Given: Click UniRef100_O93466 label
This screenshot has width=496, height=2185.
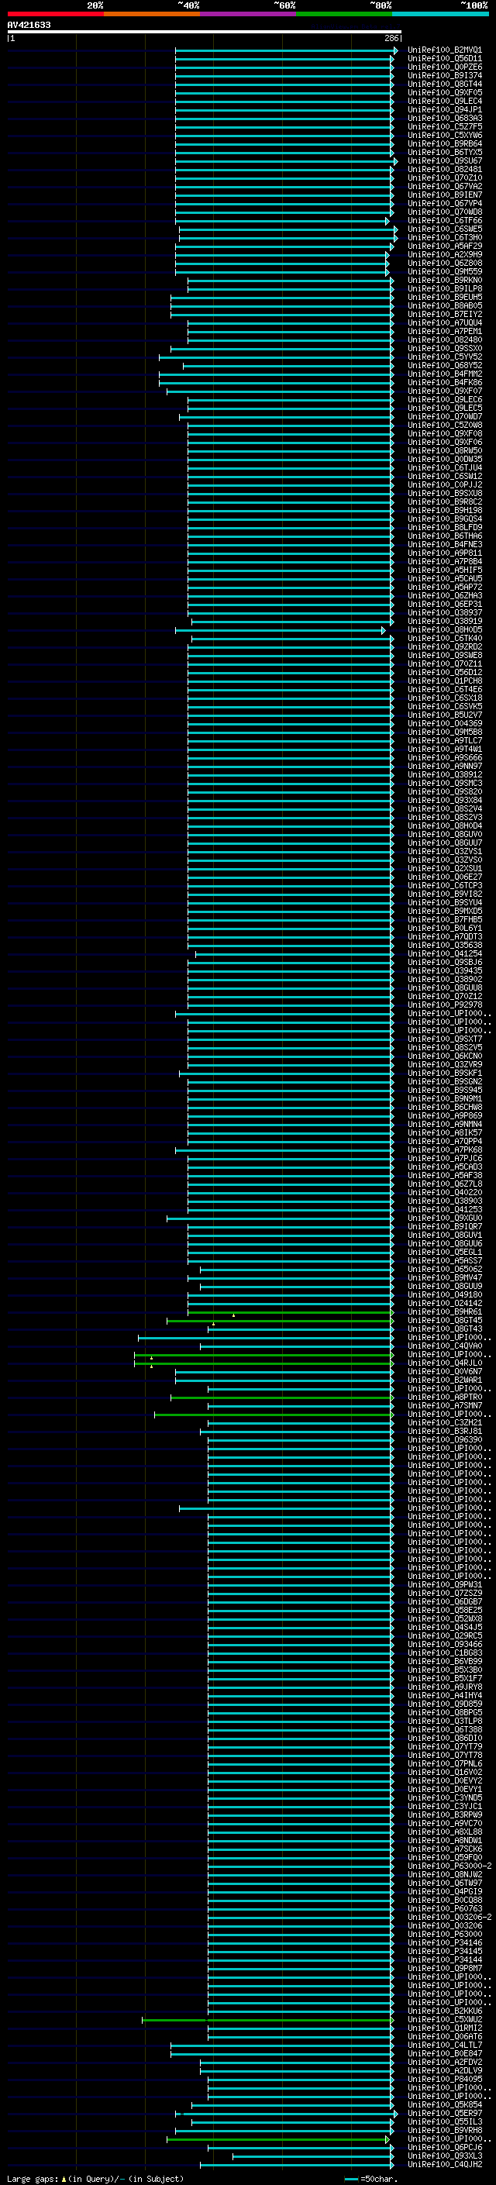Looking at the screenshot, I should (x=444, y=1644).
